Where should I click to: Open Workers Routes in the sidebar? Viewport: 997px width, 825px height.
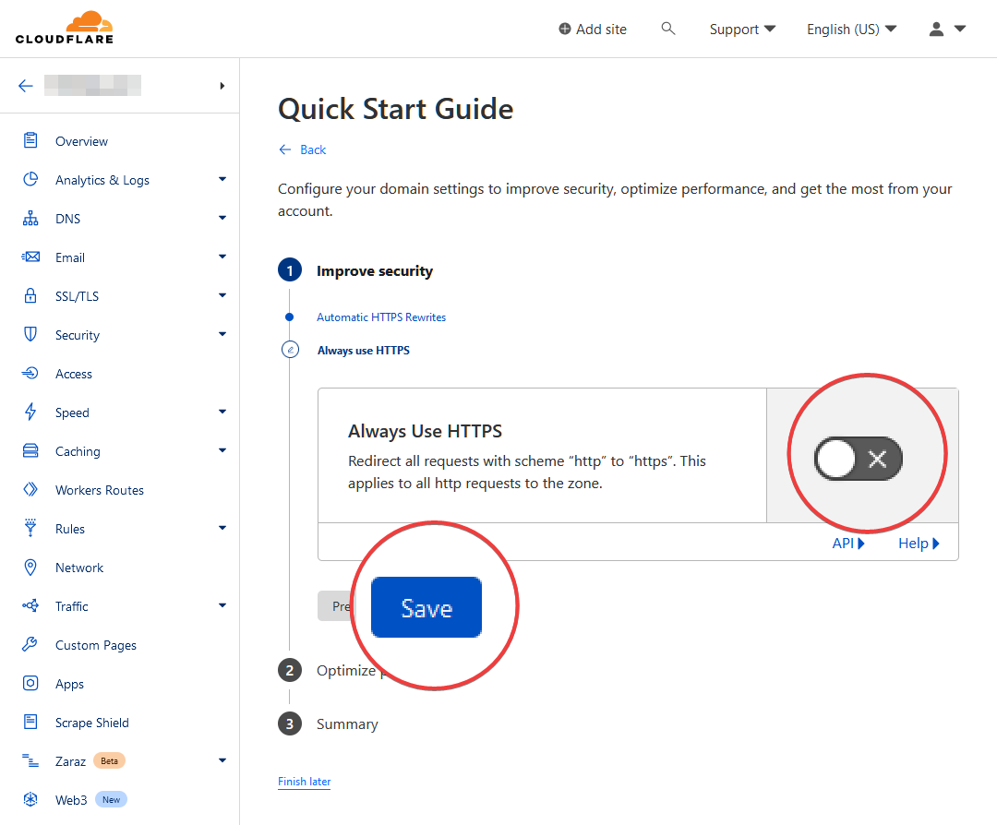pos(99,490)
